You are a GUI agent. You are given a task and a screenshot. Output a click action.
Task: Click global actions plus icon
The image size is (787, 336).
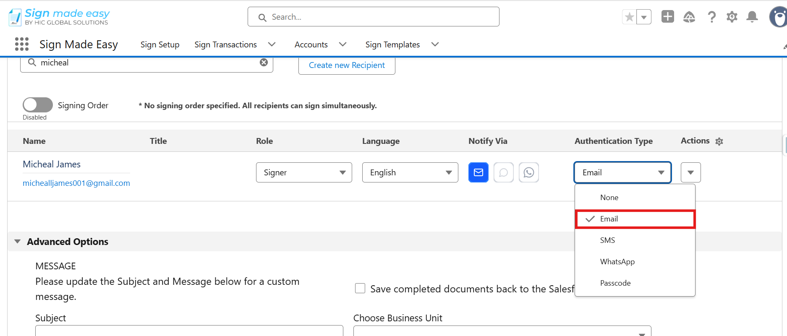click(667, 16)
